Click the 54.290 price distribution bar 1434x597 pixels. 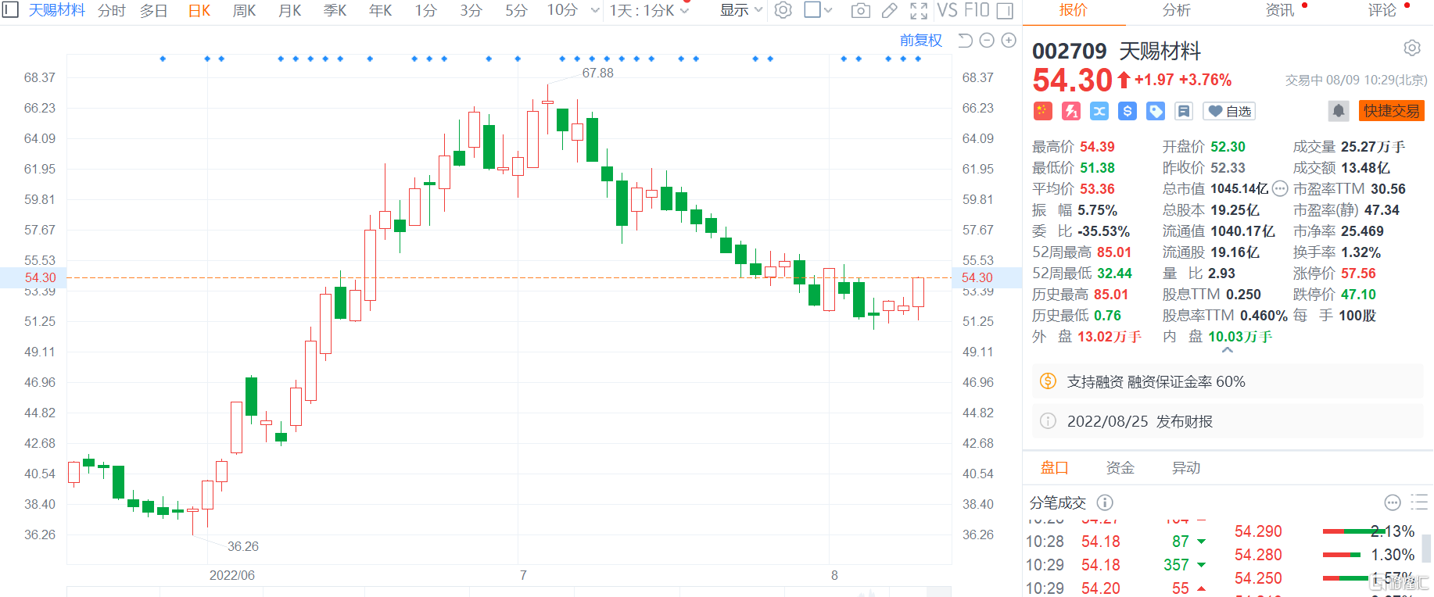pos(1353,531)
